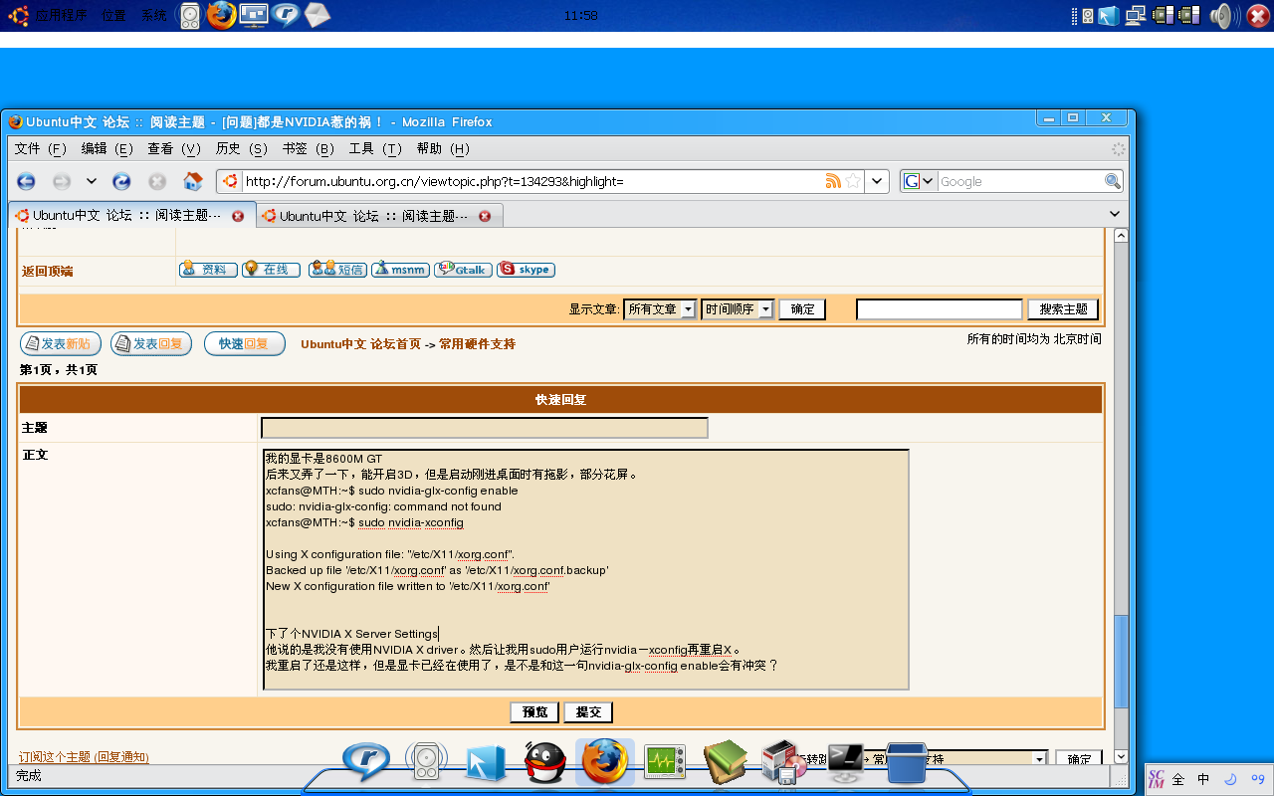Open the Ubuntu中文 论坛首页 link

tap(360, 344)
